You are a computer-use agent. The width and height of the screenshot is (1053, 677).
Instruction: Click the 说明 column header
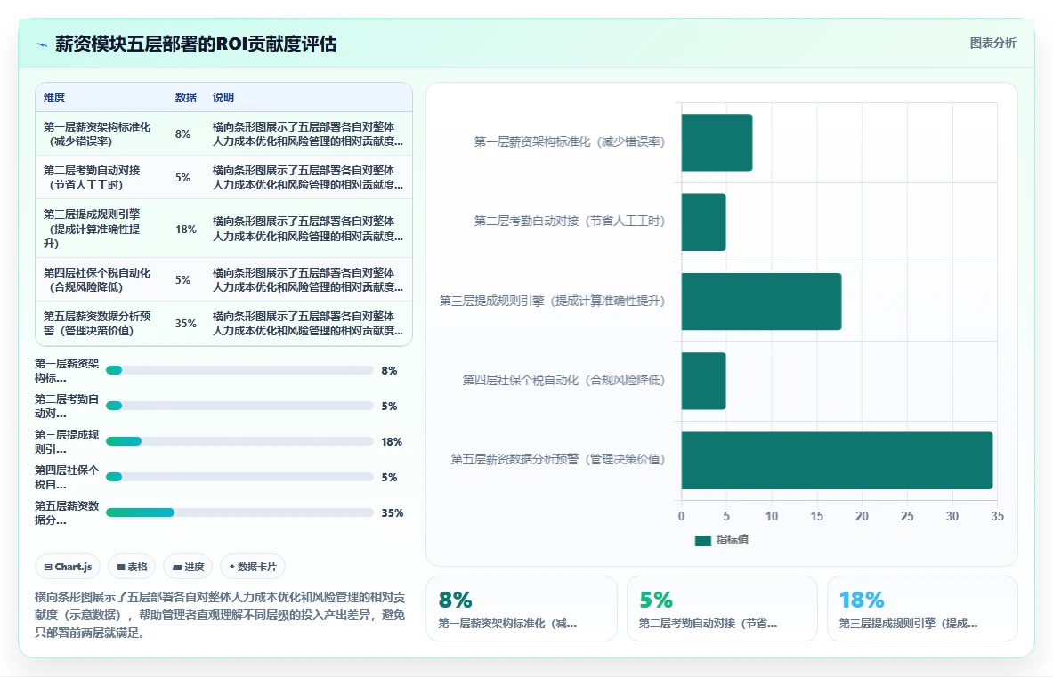tap(223, 97)
